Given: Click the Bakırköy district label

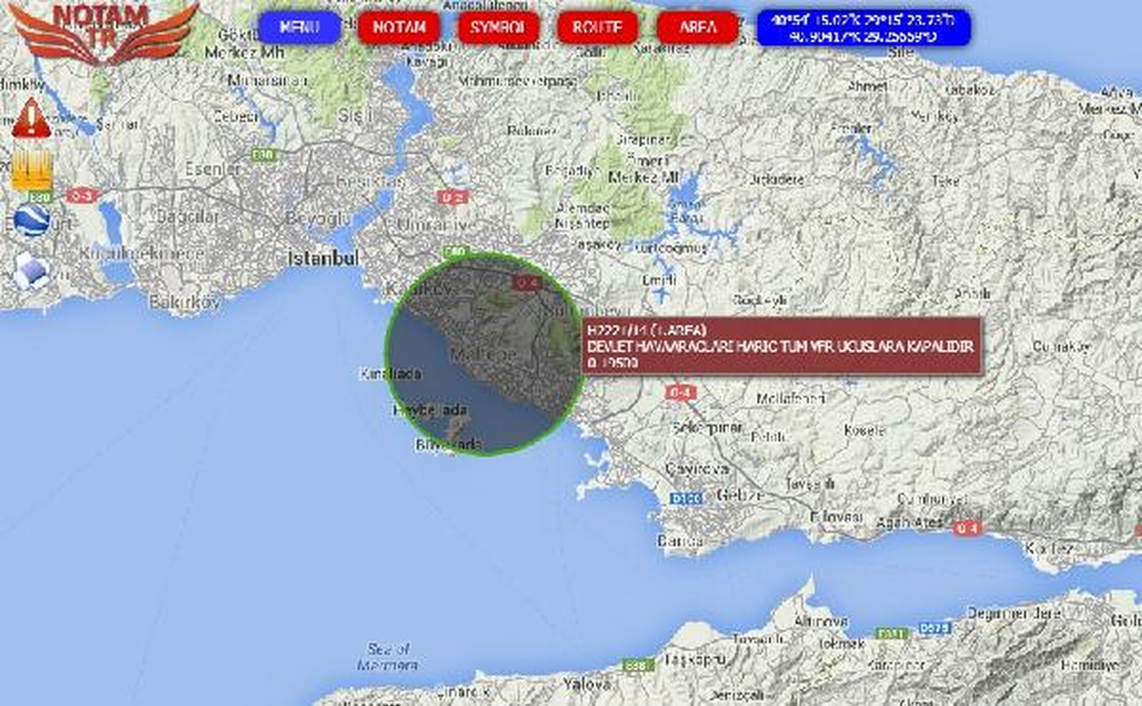Looking at the screenshot, I should (x=185, y=301).
